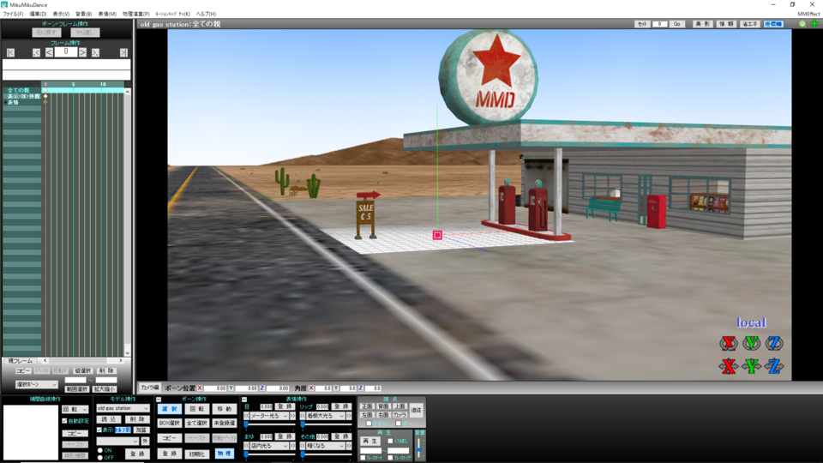The width and height of the screenshot is (823, 463).
Task: Adjust the 音量 volume slider
Action: (x=419, y=447)
